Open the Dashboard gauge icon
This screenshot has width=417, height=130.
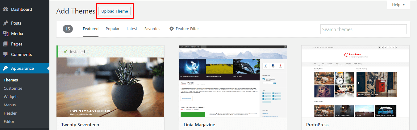pos(6,9)
